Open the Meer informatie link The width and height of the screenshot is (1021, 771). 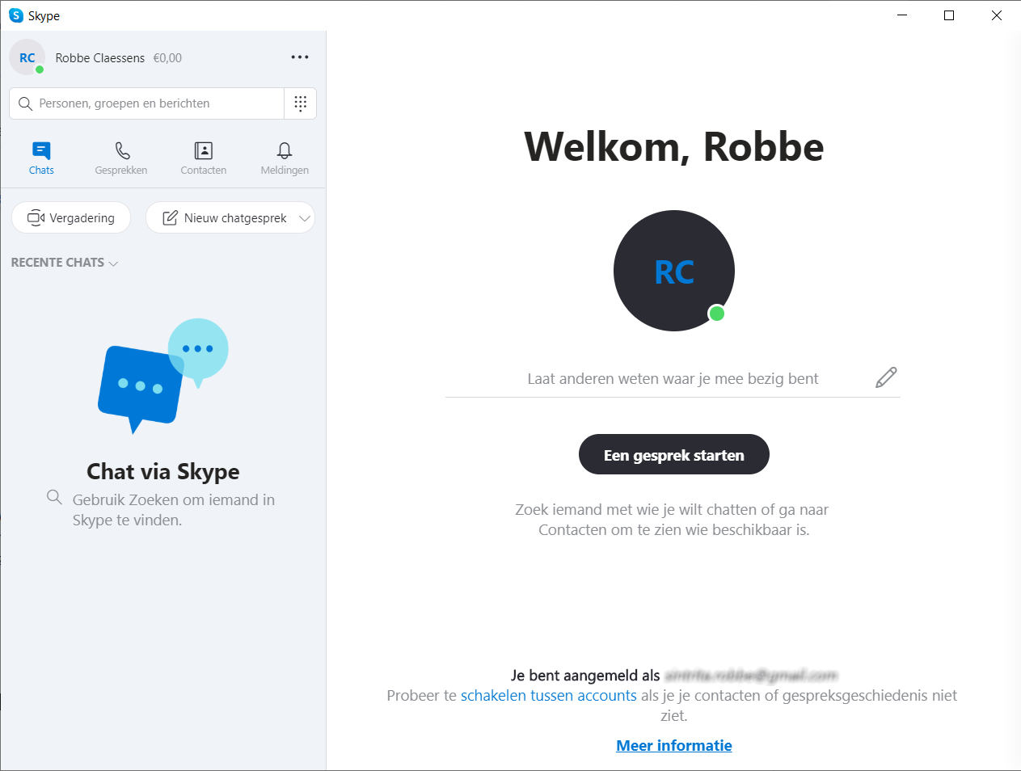point(674,746)
